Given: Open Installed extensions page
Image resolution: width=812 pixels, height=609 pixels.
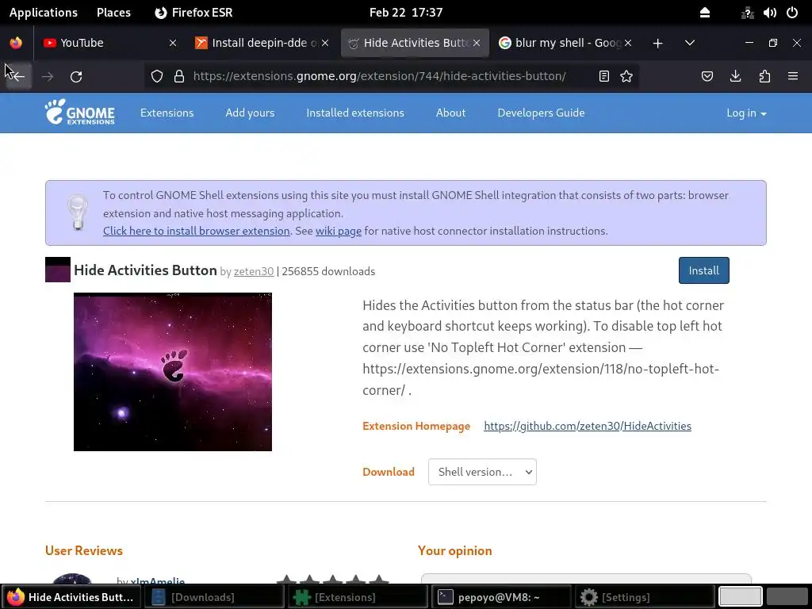Looking at the screenshot, I should 355,113.
